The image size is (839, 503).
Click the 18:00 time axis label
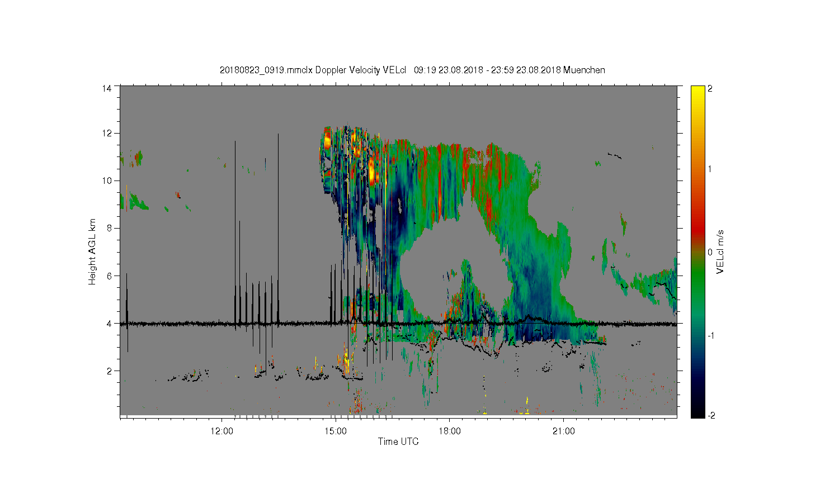tap(449, 431)
